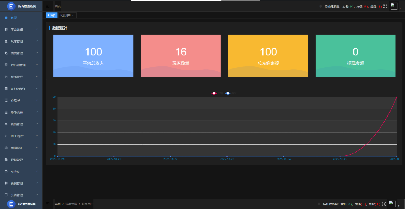Click the 平台总收入 statistics card
Screen dimensions: 405x209
[x=93, y=55]
